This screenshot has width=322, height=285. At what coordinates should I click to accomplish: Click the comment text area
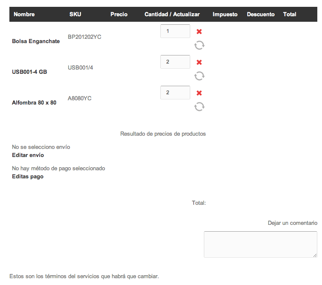(261, 244)
